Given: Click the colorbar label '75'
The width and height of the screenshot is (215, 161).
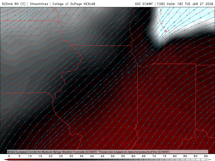Looking at the screenshot, I should click(164, 156).
